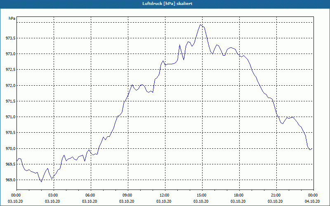Select the '971,0' y-axis label

[x=10, y=117]
